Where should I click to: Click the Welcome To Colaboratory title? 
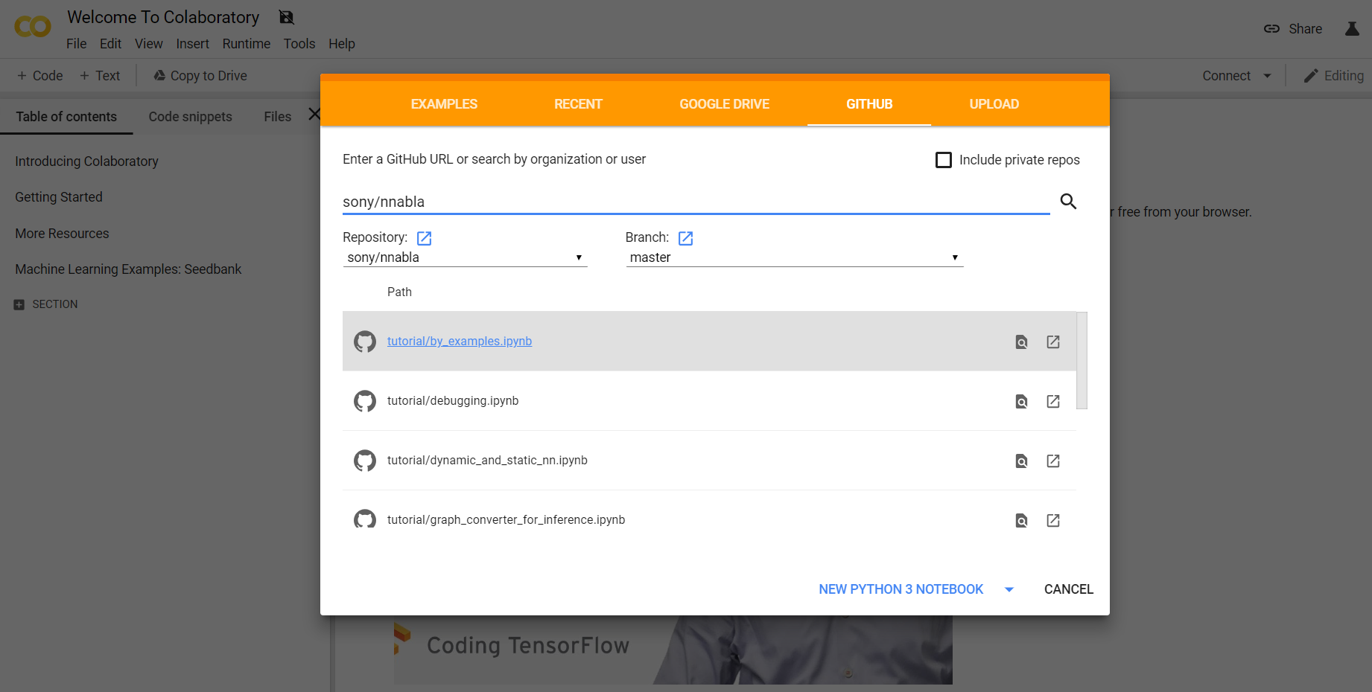coord(163,17)
